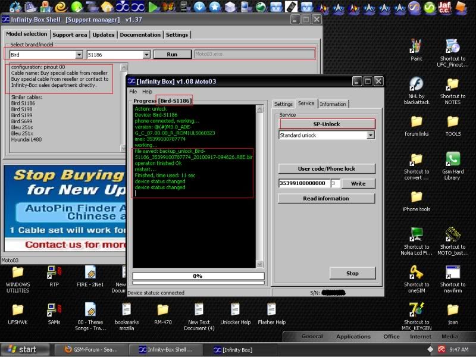Viewport: 476px width, 357px height.
Task: Open Shortcut to MTK_KEYGEN icon
Action: pyautogui.click(x=416, y=317)
